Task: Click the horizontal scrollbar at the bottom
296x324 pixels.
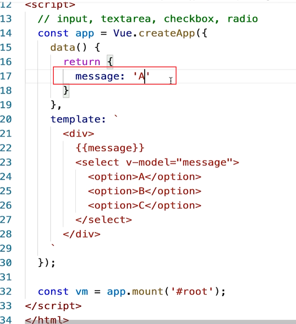Action: (161, 322)
